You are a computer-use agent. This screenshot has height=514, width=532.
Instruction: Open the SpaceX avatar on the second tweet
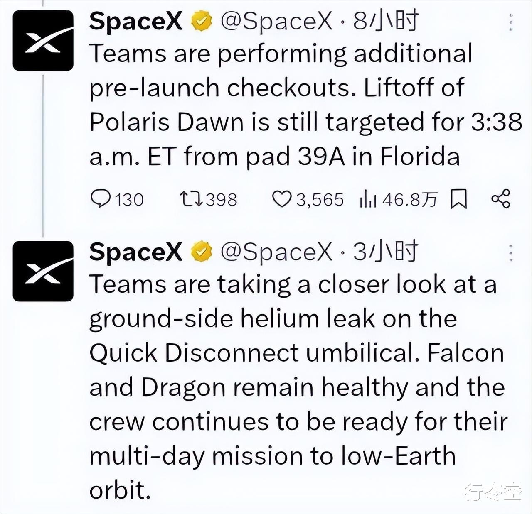(43, 271)
